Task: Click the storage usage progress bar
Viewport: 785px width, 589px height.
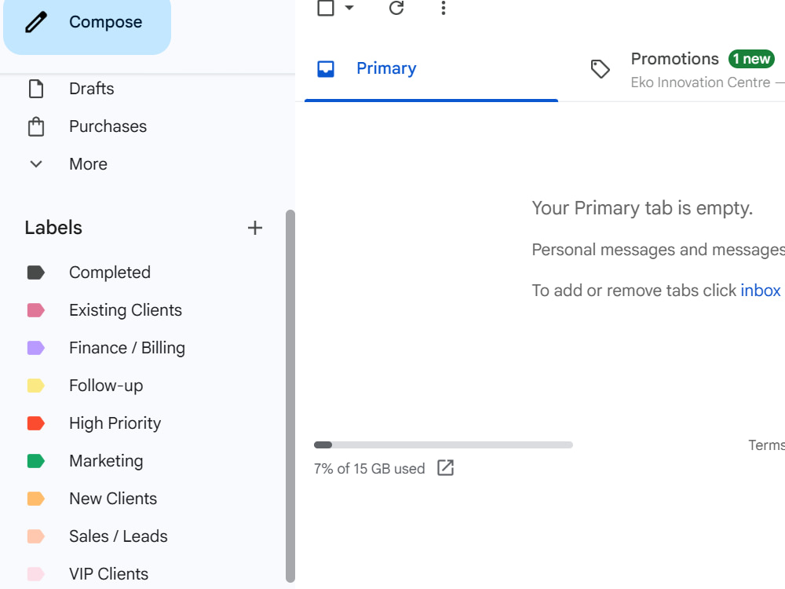Action: 443,444
